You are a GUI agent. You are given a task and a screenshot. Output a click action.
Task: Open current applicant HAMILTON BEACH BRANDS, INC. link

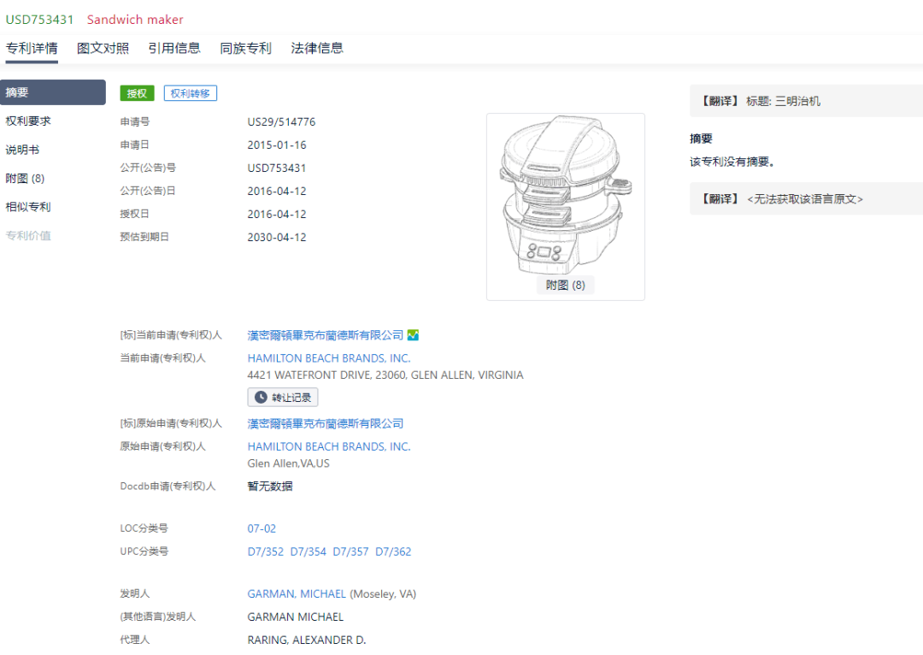[329, 358]
